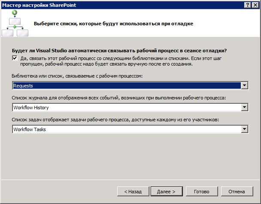Click the label 'Библиотека или список' above Requests

coord(77,76)
